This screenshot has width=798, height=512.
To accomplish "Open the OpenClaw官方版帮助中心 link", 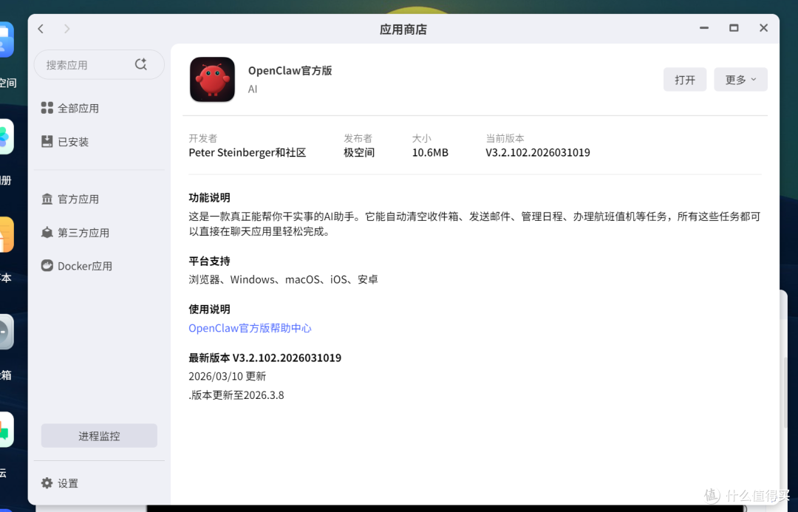I will click(x=250, y=328).
